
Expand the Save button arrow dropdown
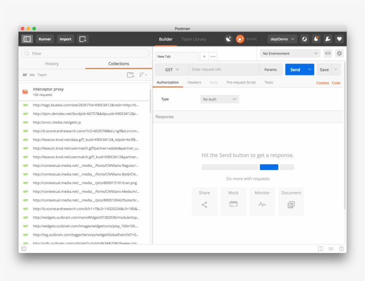click(x=336, y=69)
